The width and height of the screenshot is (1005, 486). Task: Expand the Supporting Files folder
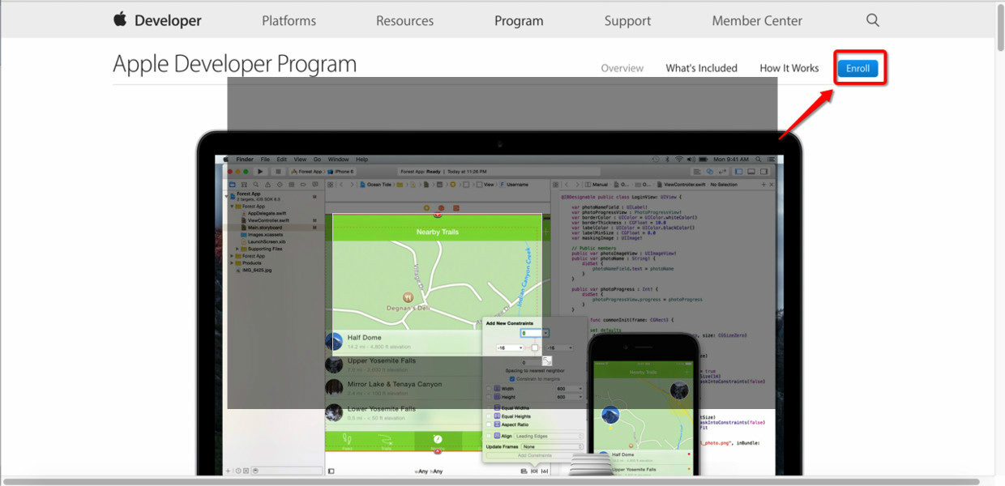click(x=237, y=249)
